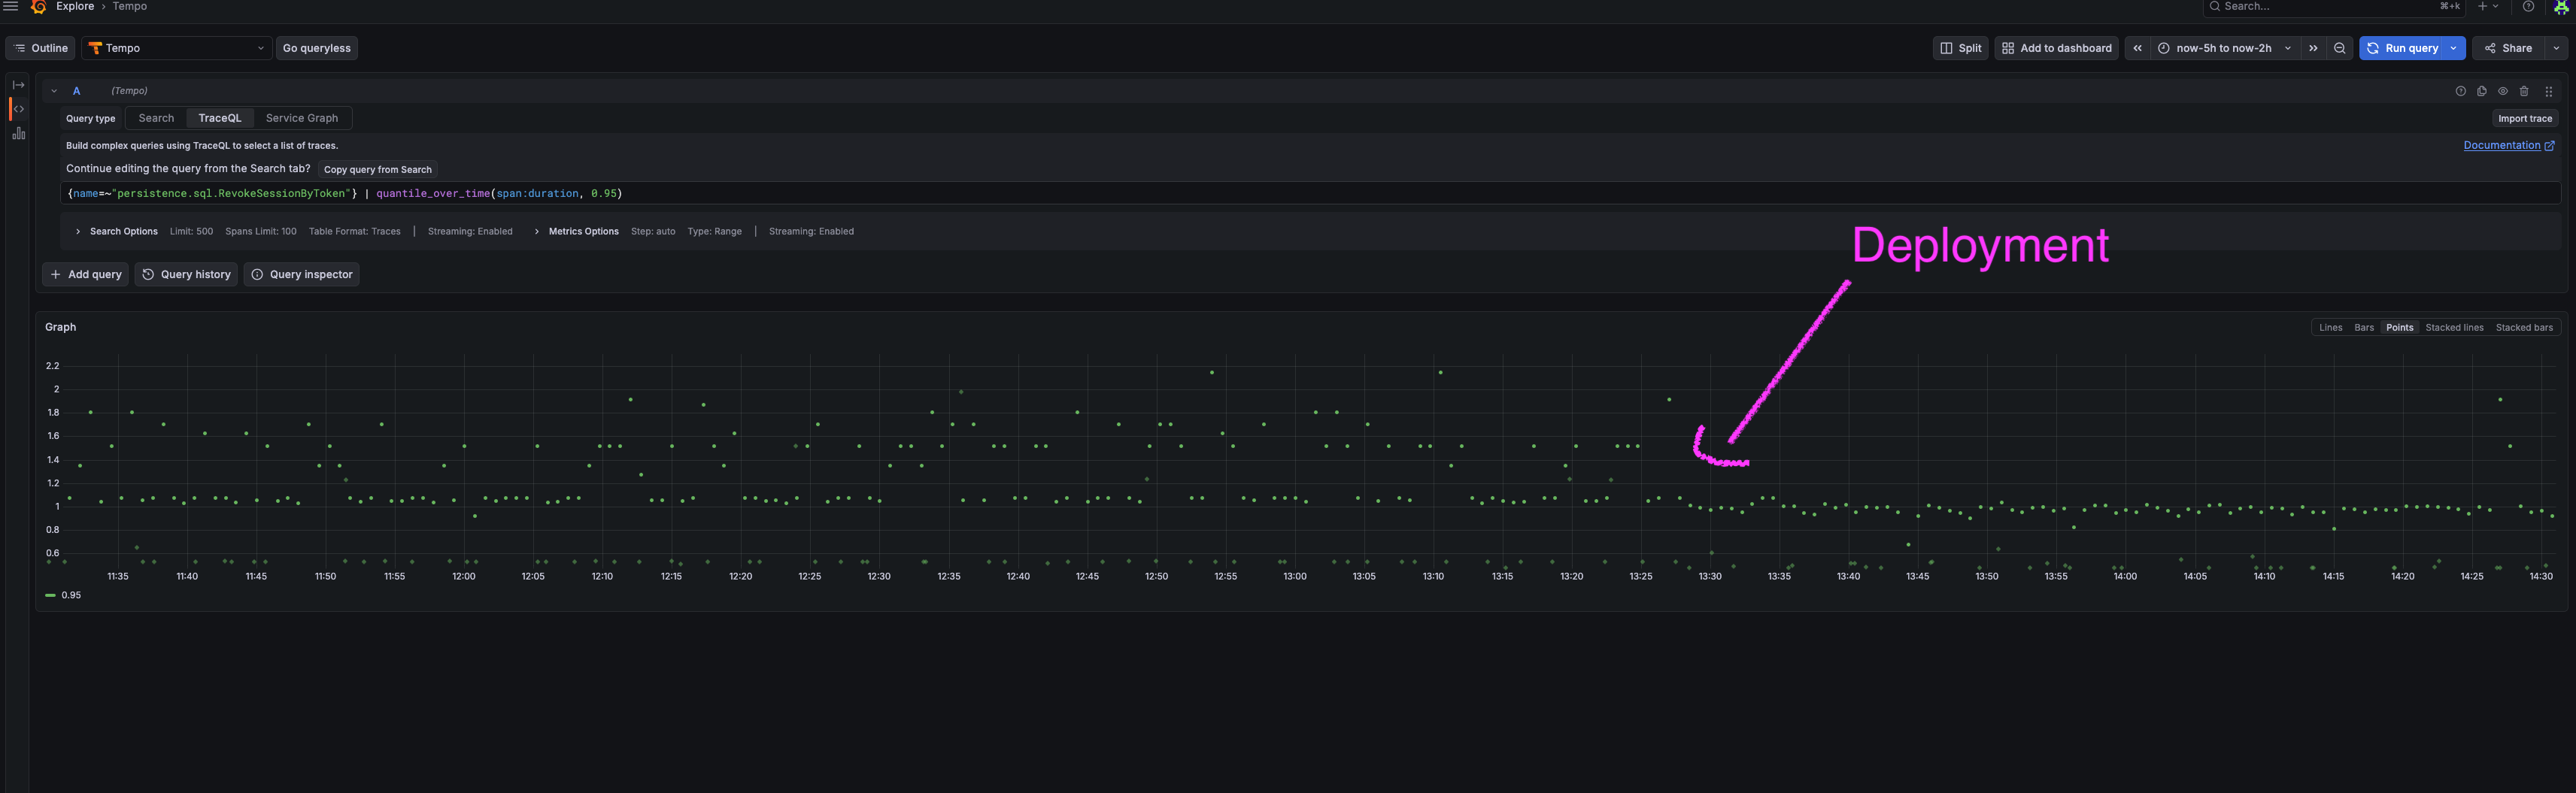Open the query help icon in row A
Screen dimensions: 2576x793
coord(2461,91)
